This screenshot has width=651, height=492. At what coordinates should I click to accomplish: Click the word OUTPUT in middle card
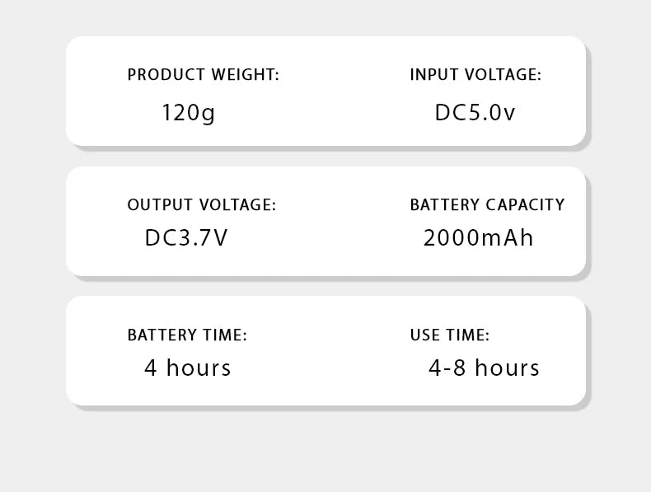point(160,204)
